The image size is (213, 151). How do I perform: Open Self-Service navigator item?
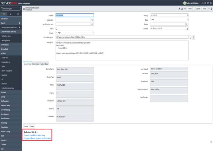[11, 19]
